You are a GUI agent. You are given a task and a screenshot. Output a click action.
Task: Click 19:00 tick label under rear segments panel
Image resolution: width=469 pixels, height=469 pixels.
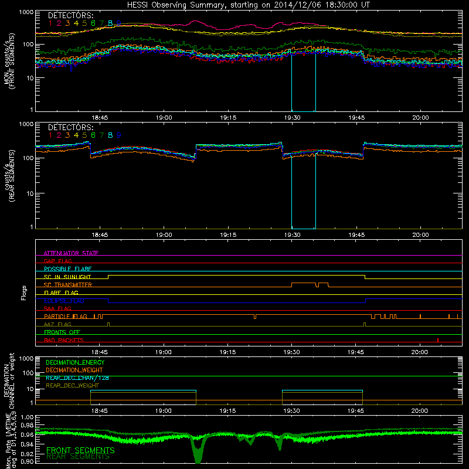tap(164, 235)
